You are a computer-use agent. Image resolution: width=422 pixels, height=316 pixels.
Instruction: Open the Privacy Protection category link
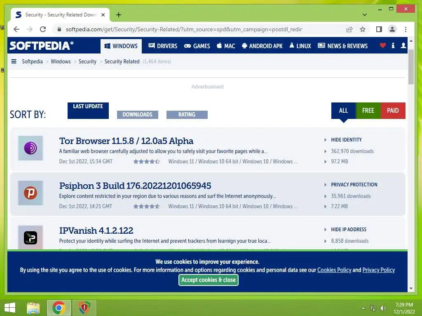354,185
